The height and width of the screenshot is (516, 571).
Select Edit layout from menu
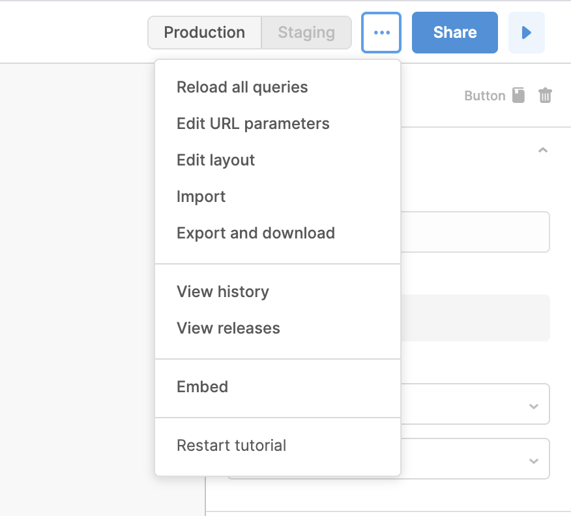coord(278,160)
